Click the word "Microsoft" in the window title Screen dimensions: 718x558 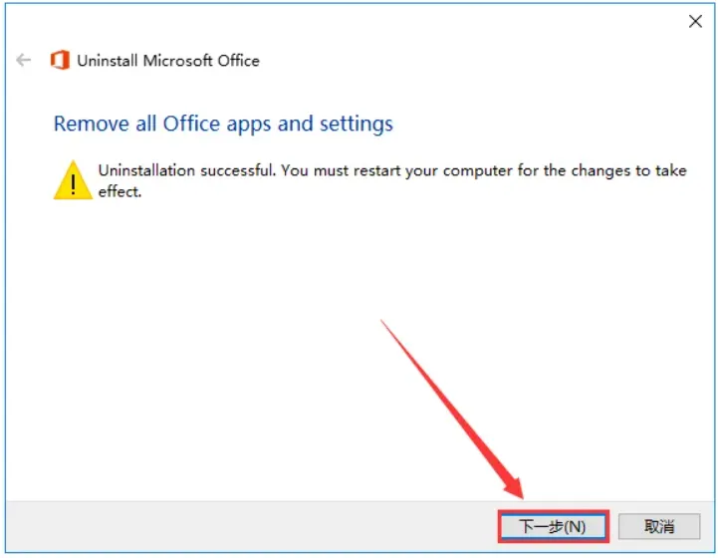click(179, 61)
